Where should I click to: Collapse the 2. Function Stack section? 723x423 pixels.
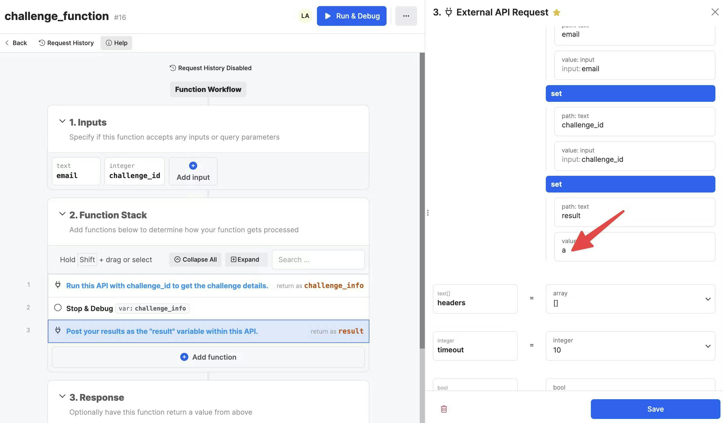tap(62, 214)
